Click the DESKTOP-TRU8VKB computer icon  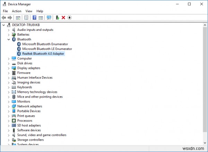tap(9, 25)
